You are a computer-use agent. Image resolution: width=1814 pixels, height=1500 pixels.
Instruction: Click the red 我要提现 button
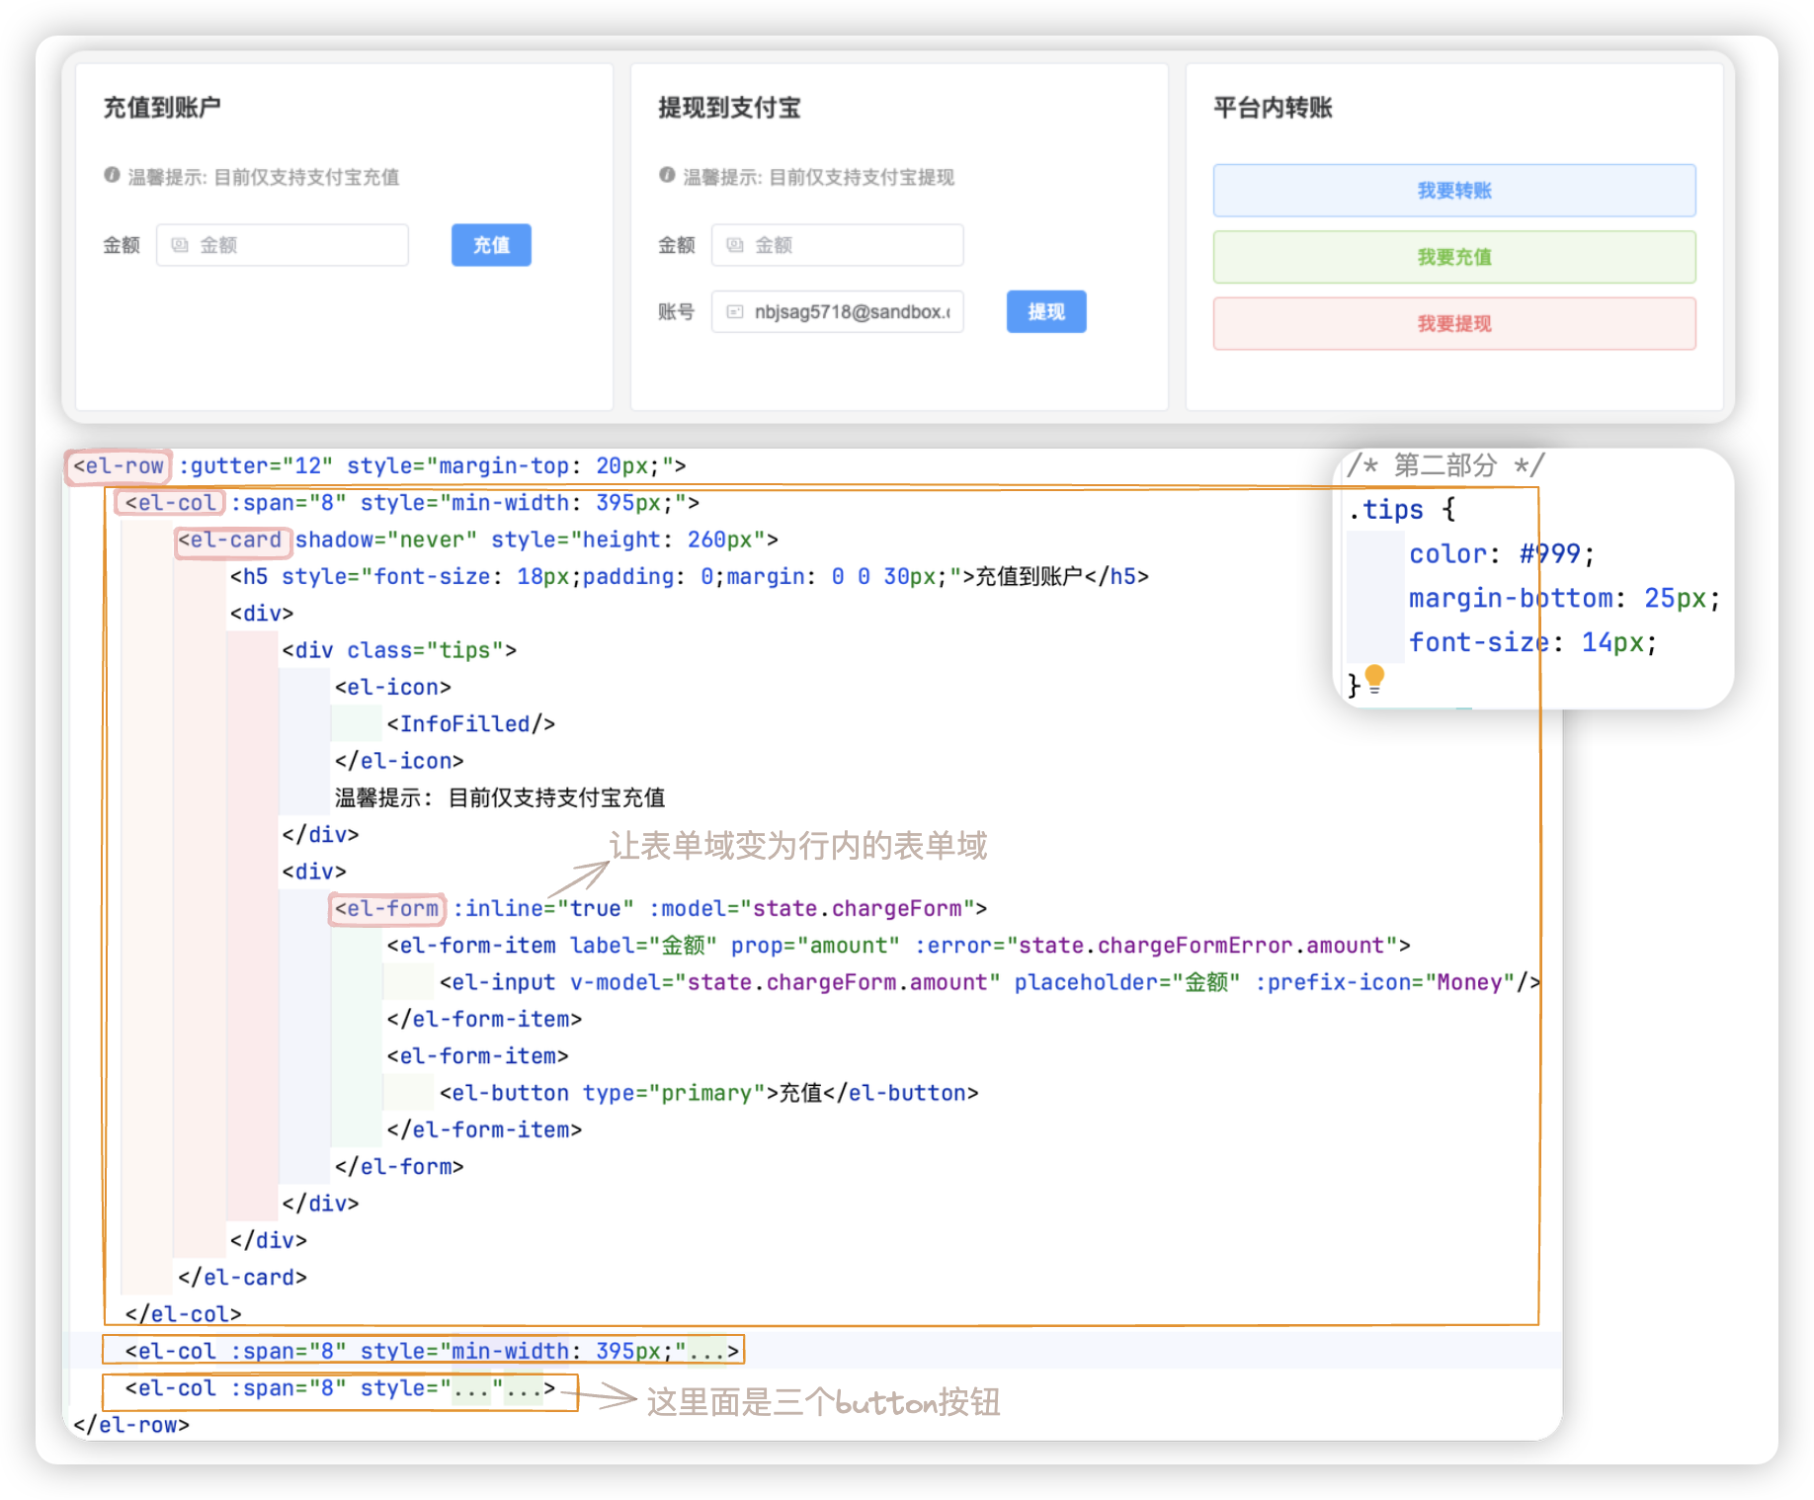tap(1453, 324)
